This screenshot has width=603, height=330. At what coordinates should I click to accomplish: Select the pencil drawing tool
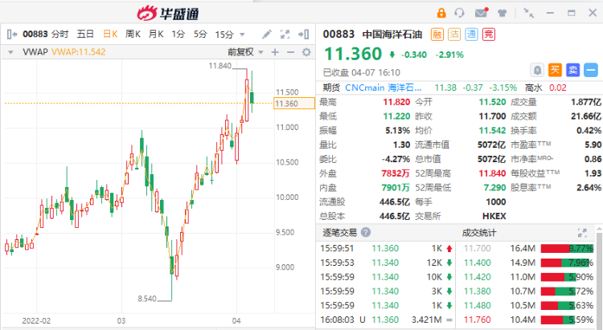point(266,35)
